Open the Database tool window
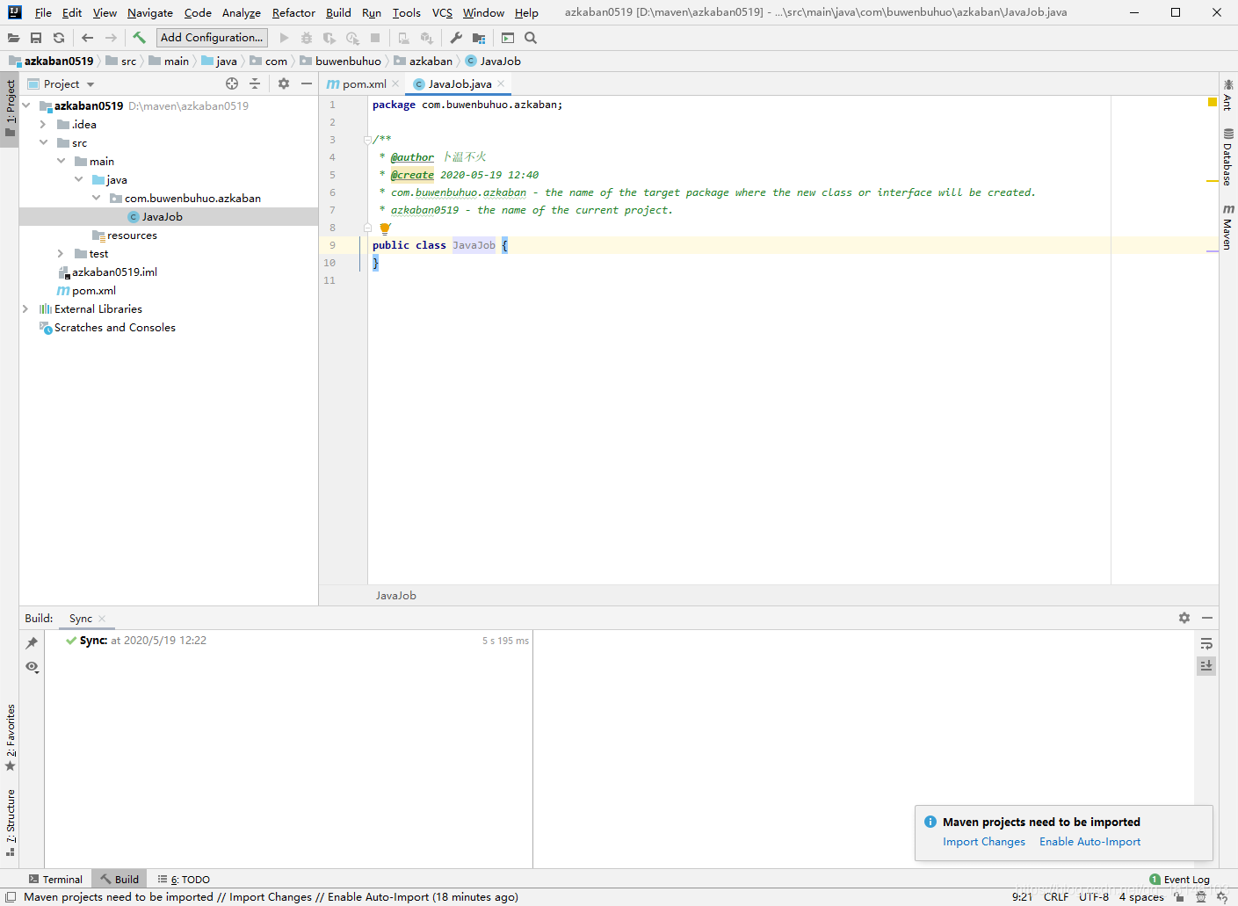Screen dimensions: 1238x906 pyautogui.click(x=1227, y=157)
